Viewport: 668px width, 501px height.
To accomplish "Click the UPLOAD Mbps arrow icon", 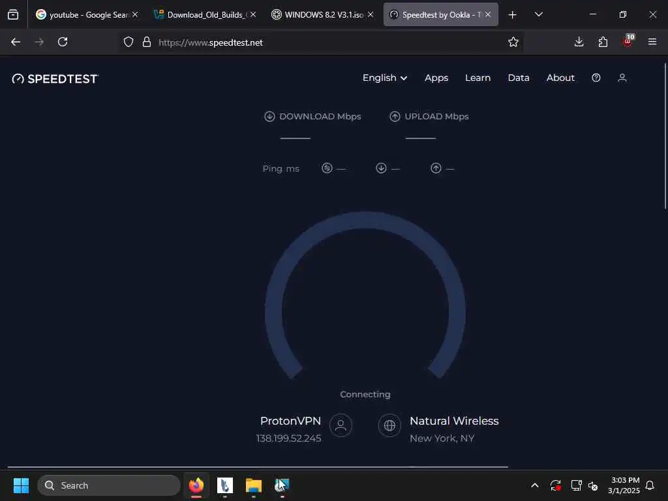I will [395, 116].
